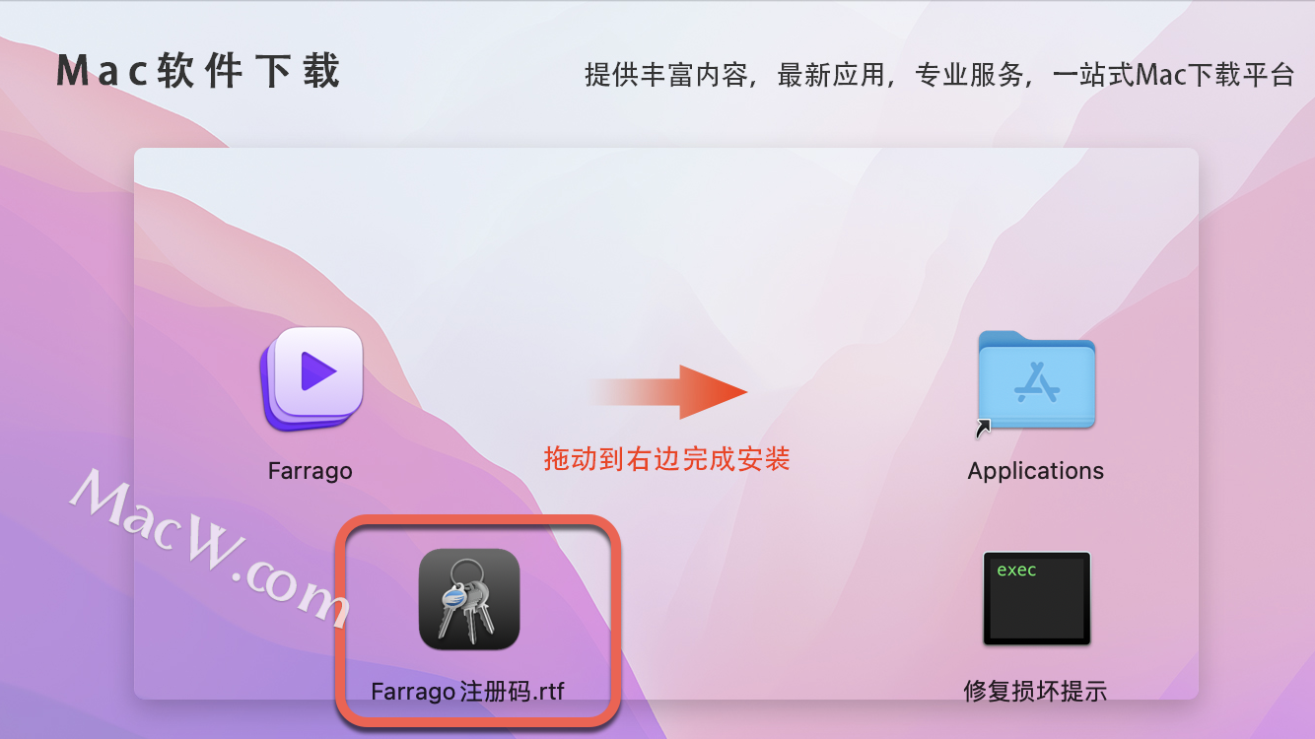The width and height of the screenshot is (1315, 739).
Task: Click the red right-pointing arrow
Action: pyautogui.click(x=668, y=392)
